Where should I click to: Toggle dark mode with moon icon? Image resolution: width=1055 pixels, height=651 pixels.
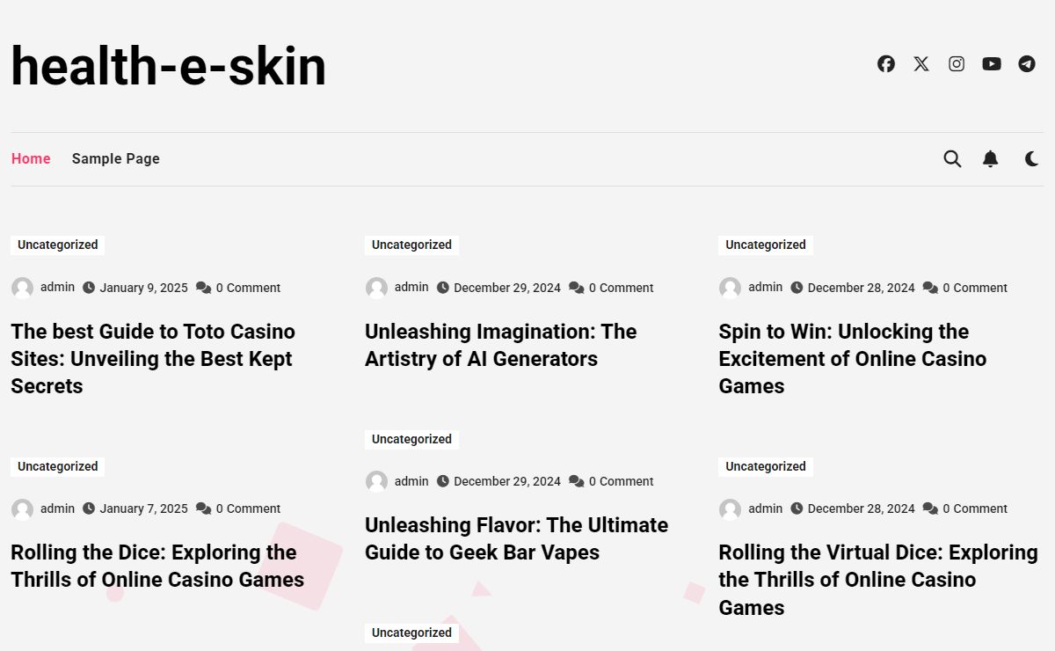click(x=1031, y=159)
